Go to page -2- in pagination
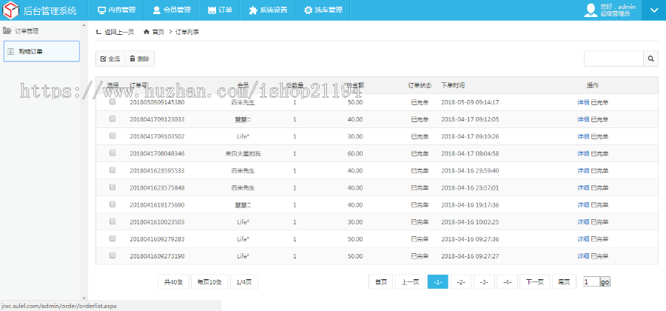The image size is (666, 311). pos(461,281)
